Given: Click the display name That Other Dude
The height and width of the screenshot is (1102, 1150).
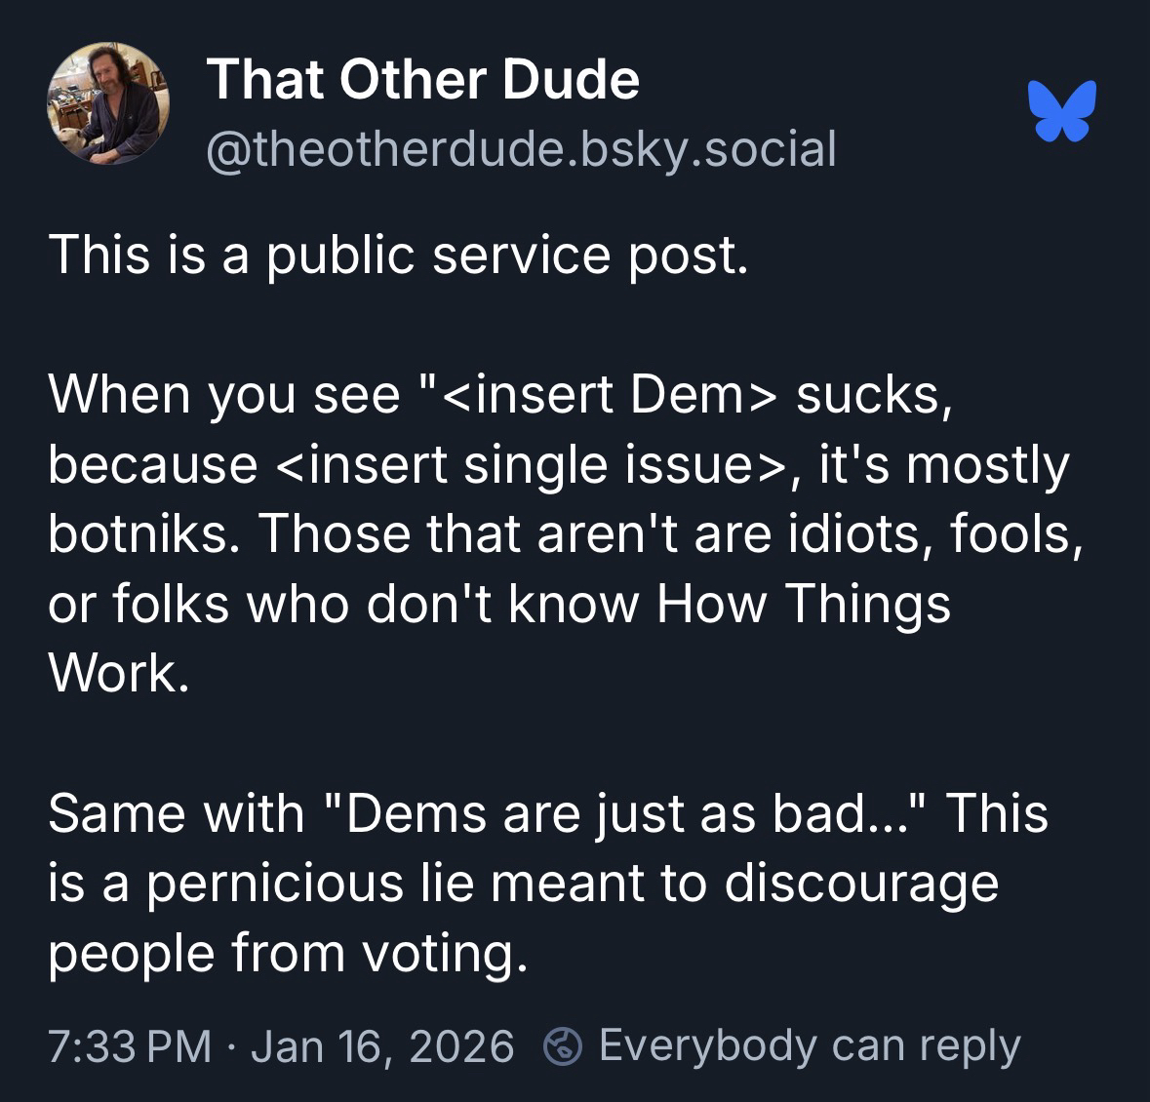Looking at the screenshot, I should [x=422, y=79].
